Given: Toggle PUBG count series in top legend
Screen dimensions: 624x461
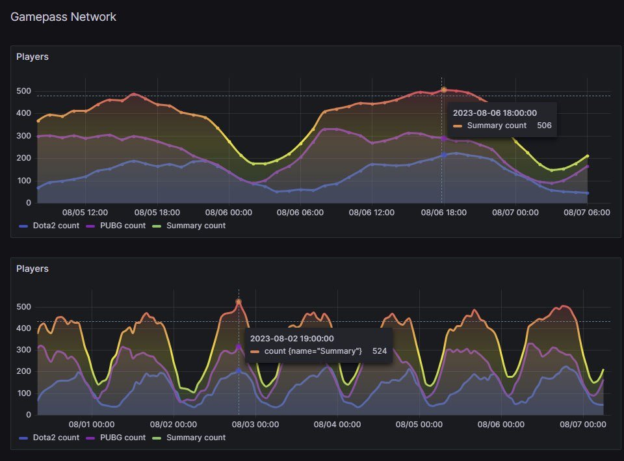Looking at the screenshot, I should [123, 226].
